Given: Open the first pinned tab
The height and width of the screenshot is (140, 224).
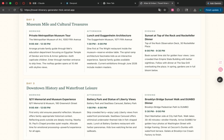Looking at the screenshot, I should [x=16, y=3].
